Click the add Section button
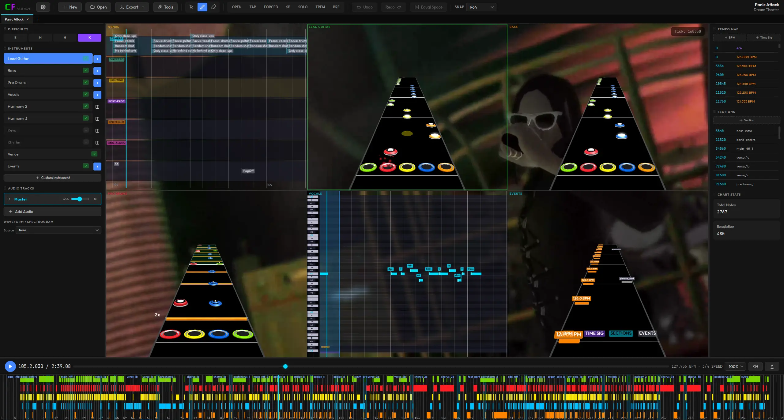Viewport: 784px width, 420px height. pos(747,120)
